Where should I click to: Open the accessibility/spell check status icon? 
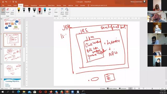[x=11, y=89]
